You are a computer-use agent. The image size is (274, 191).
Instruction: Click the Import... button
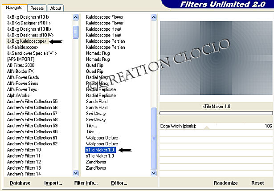53,183
